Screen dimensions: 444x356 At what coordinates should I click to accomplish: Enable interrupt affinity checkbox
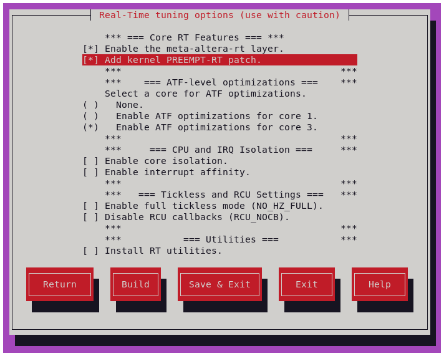point(90,172)
